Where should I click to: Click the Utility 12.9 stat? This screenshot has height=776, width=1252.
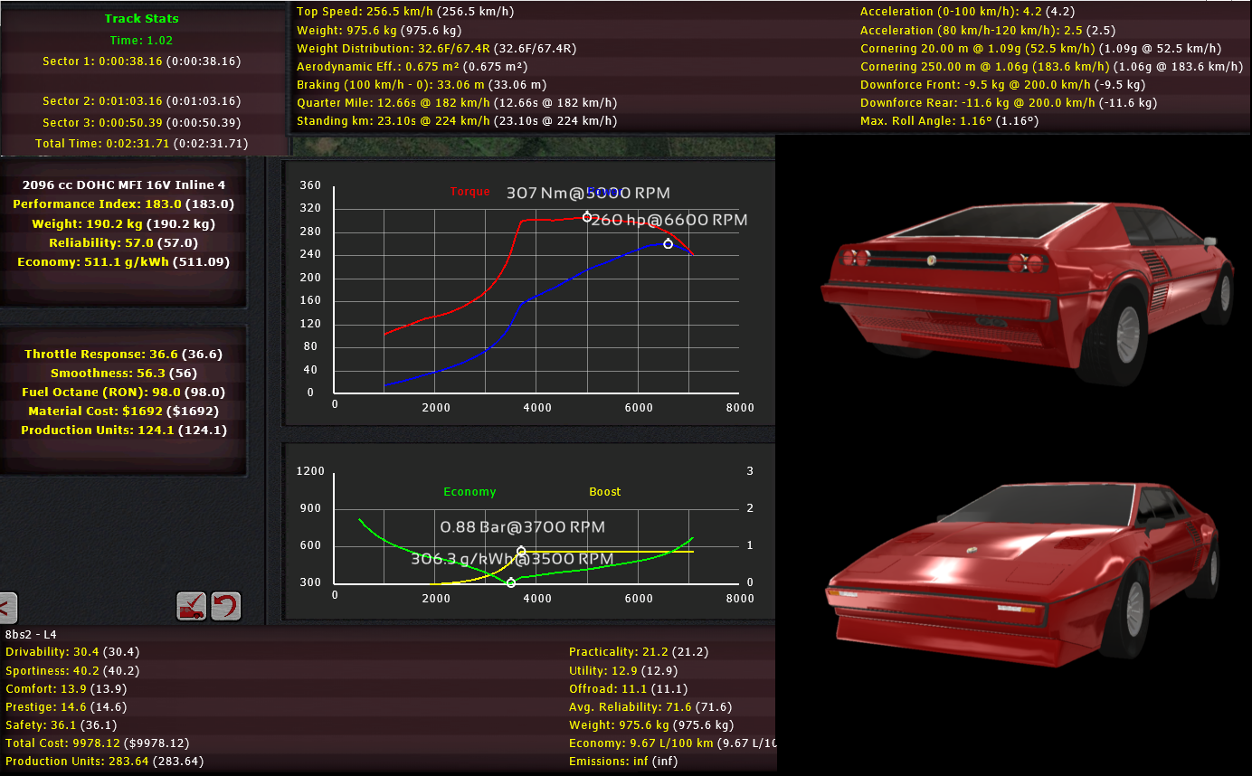click(x=622, y=670)
